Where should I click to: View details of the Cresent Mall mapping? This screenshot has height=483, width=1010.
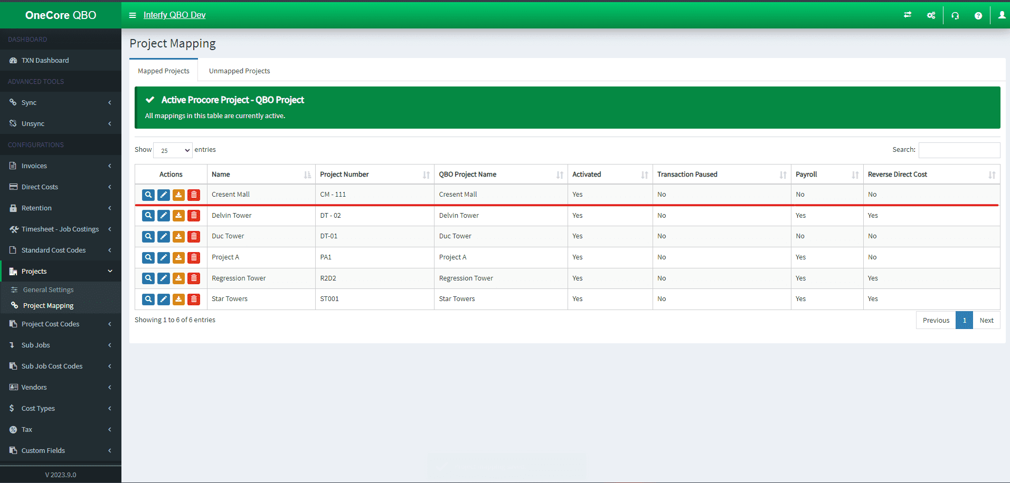[x=148, y=195]
